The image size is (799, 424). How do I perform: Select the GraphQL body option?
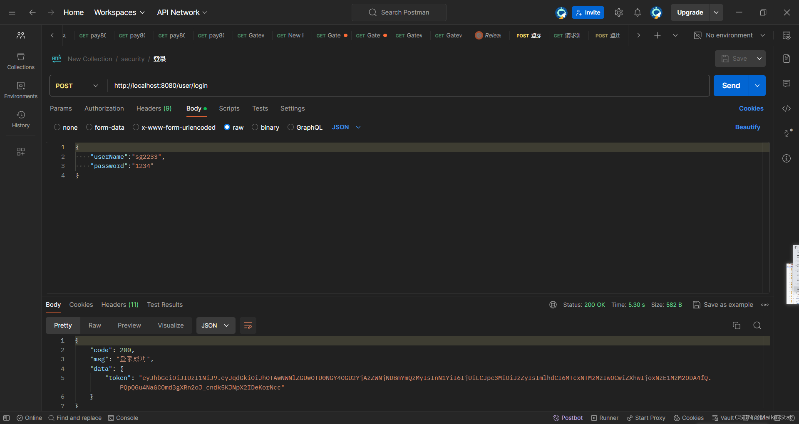291,127
